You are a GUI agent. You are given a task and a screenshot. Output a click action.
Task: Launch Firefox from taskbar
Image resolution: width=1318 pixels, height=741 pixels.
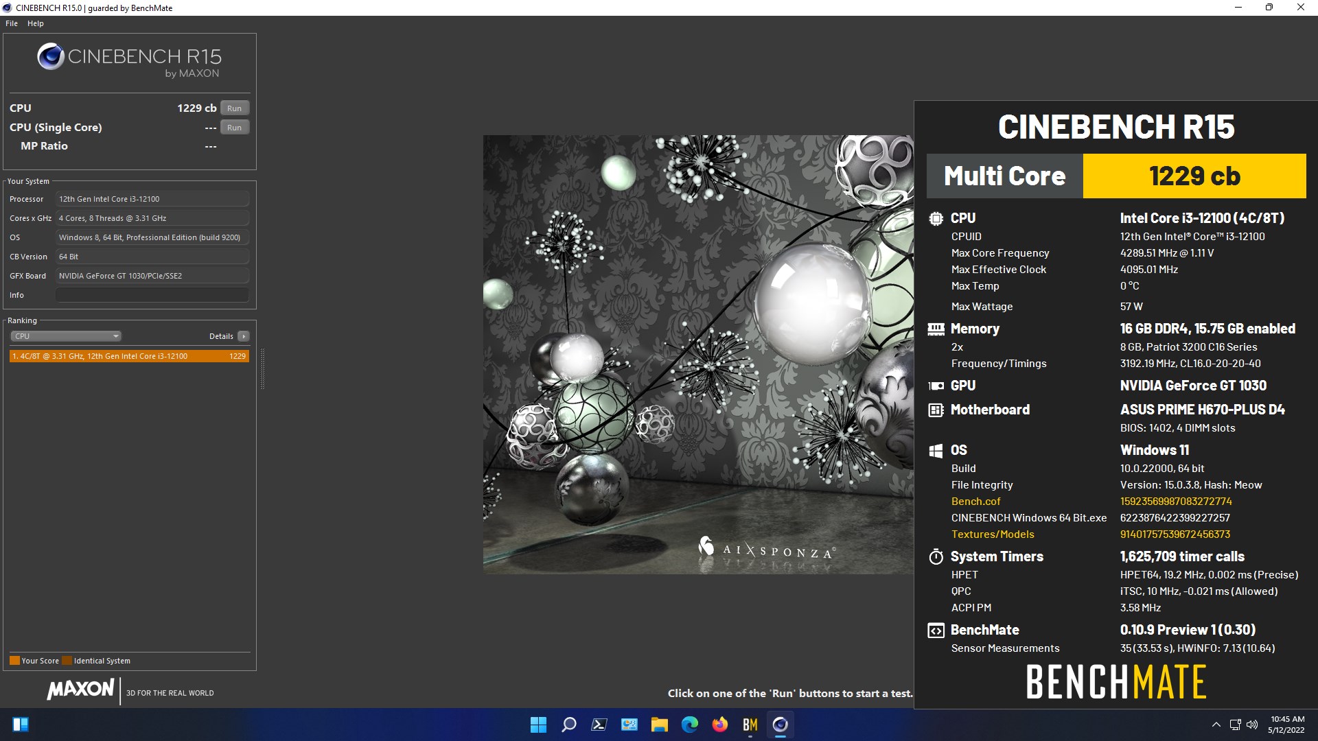pyautogui.click(x=719, y=725)
